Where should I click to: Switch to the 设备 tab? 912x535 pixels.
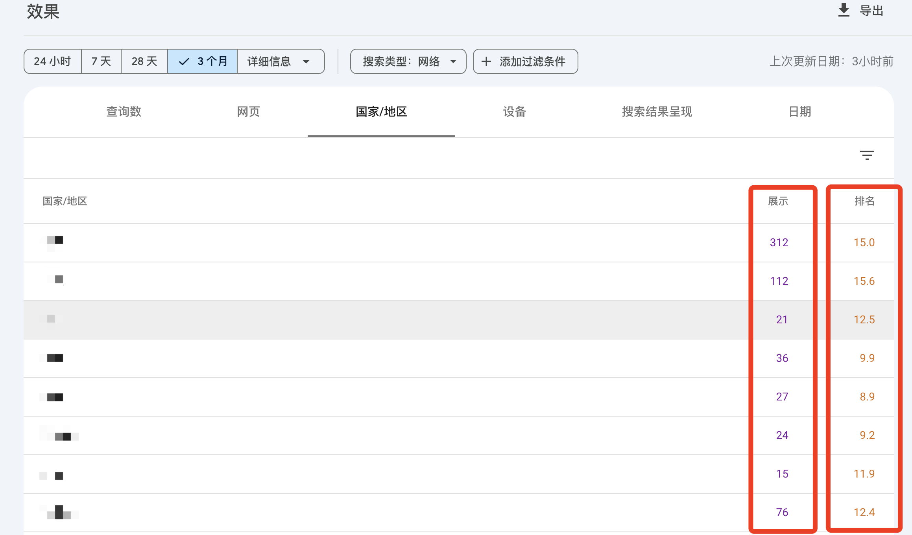pyautogui.click(x=514, y=112)
